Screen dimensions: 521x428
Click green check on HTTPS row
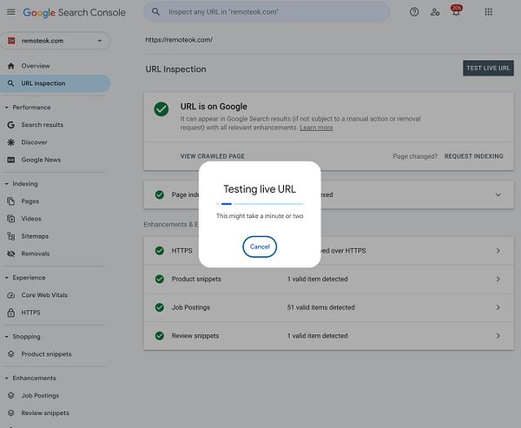click(160, 251)
